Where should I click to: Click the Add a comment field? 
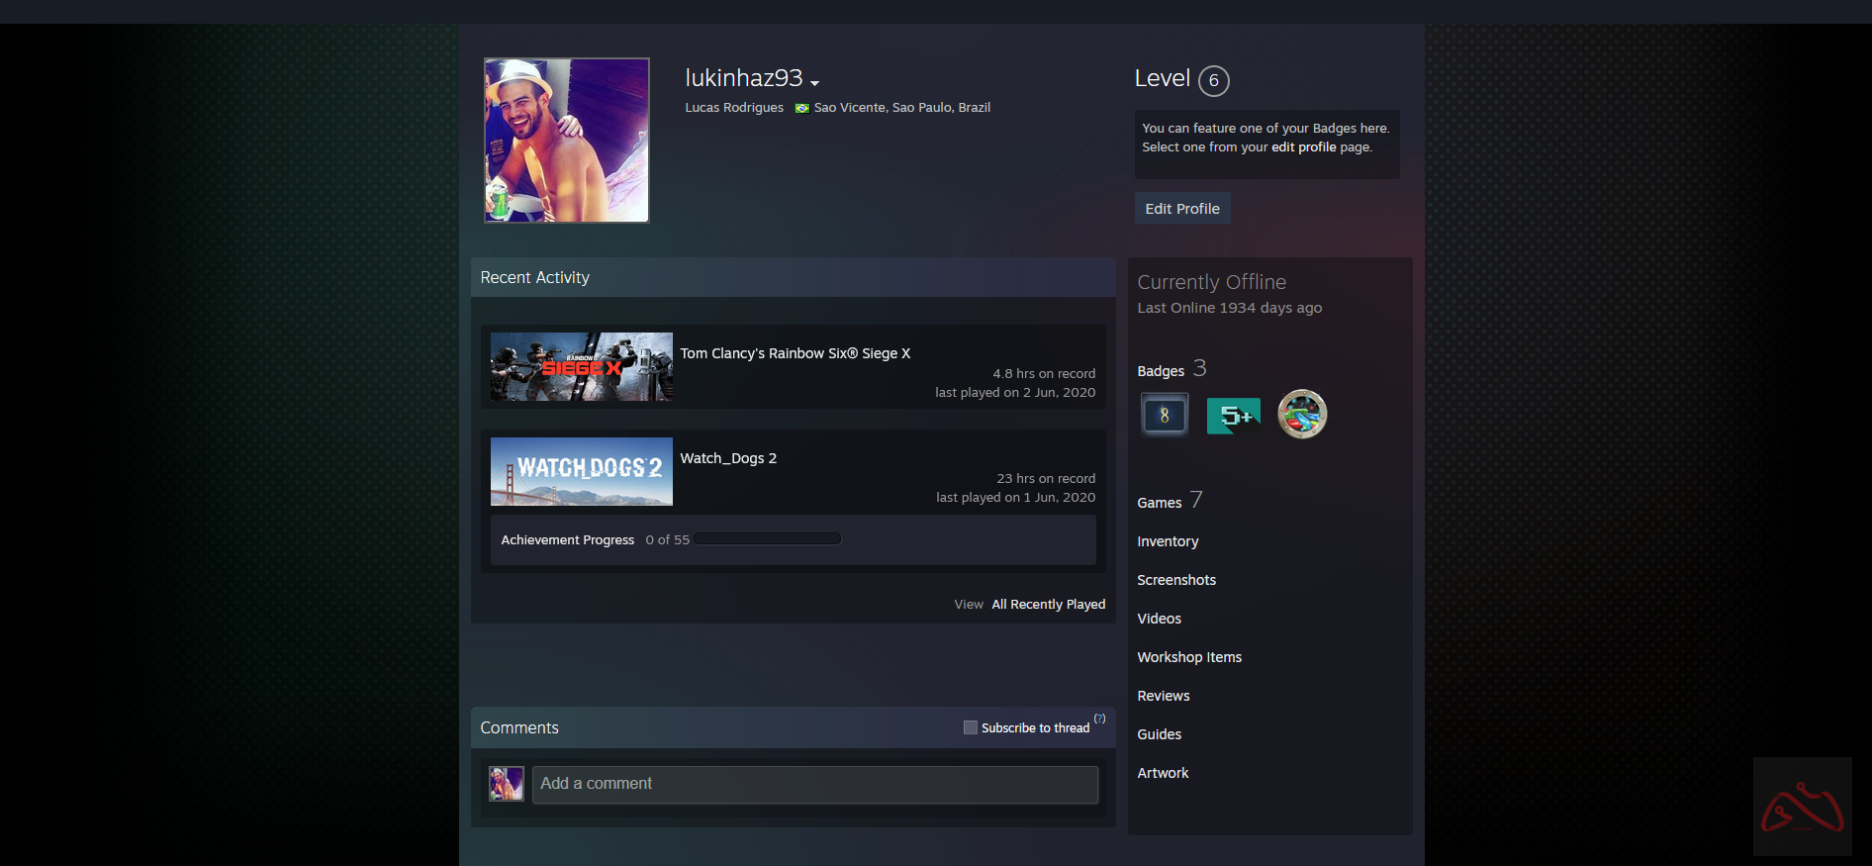point(814,784)
